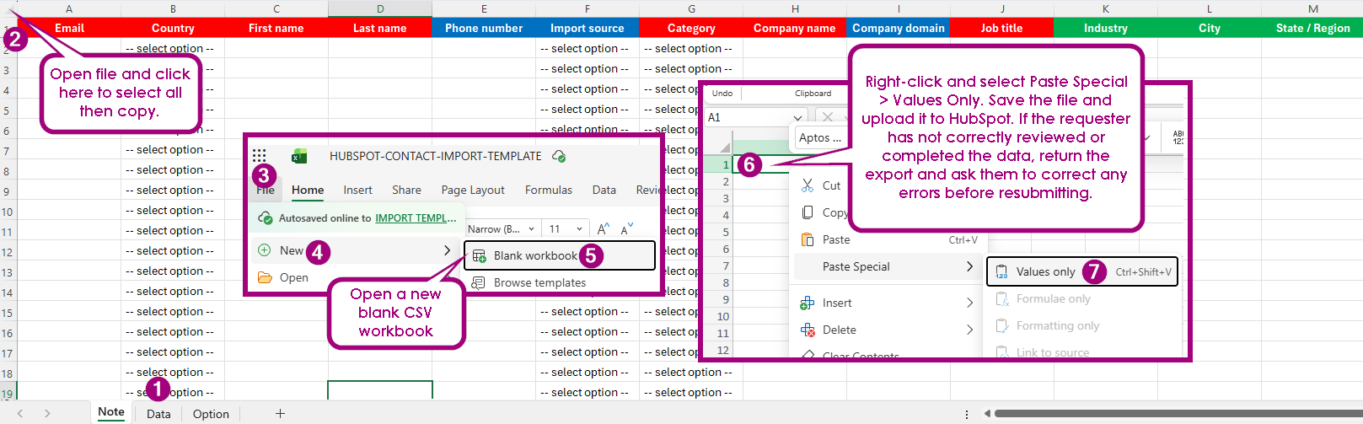
Task: Select column C by its letter header
Action: click(276, 8)
